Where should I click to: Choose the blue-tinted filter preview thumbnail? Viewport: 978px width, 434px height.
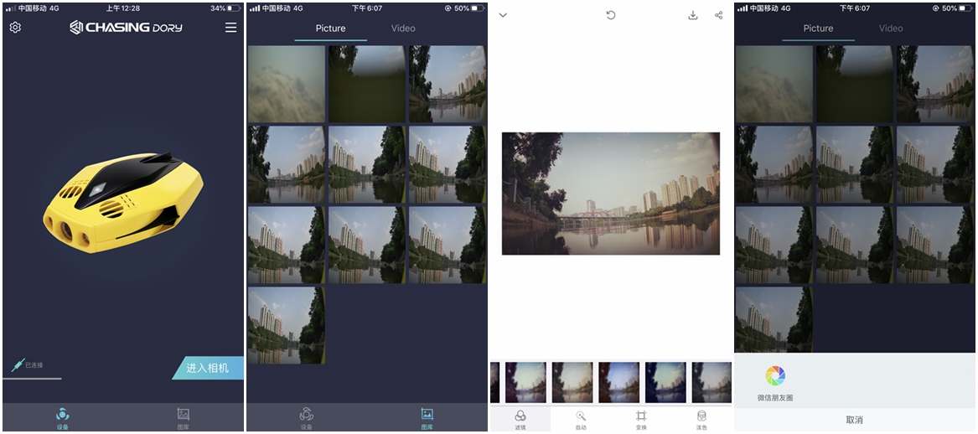[665, 382]
